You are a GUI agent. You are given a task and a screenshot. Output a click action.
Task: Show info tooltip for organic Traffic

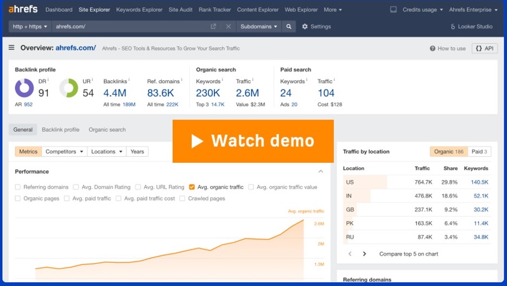click(x=253, y=79)
